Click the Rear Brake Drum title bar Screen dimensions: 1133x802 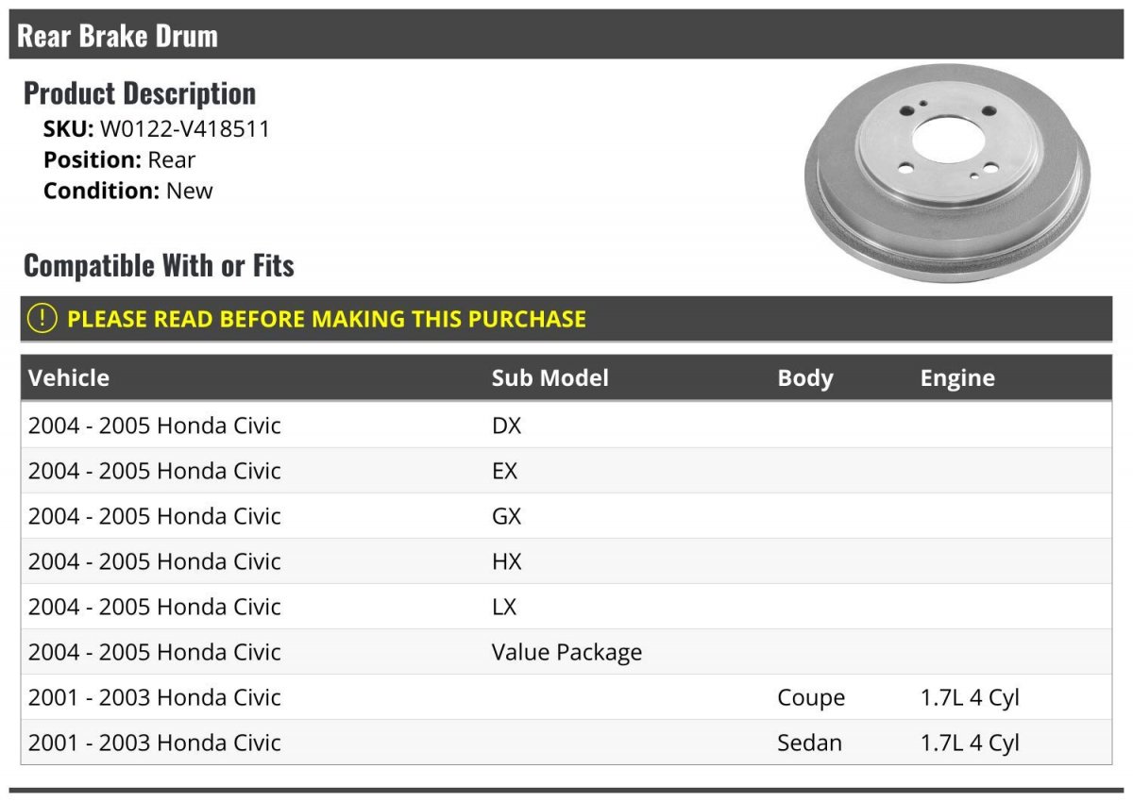coord(566,35)
